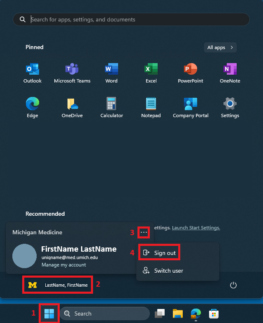Click the taskbar Search box
This screenshot has height=323, width=263.
click(105, 314)
